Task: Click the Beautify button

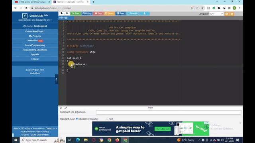Action: [133, 14]
